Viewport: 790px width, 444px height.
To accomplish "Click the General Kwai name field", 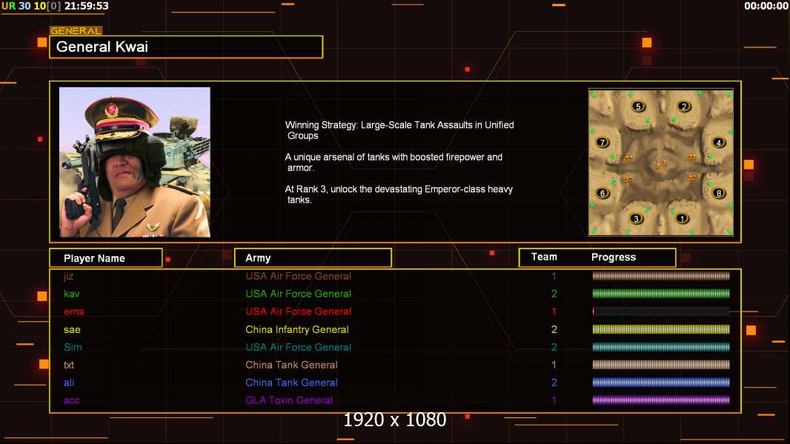I will pos(186,47).
